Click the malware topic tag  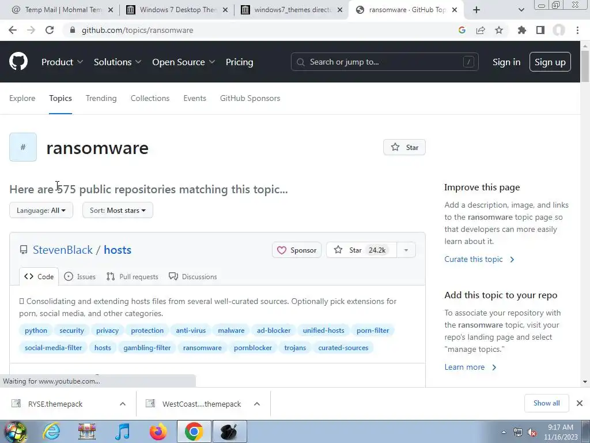(231, 331)
